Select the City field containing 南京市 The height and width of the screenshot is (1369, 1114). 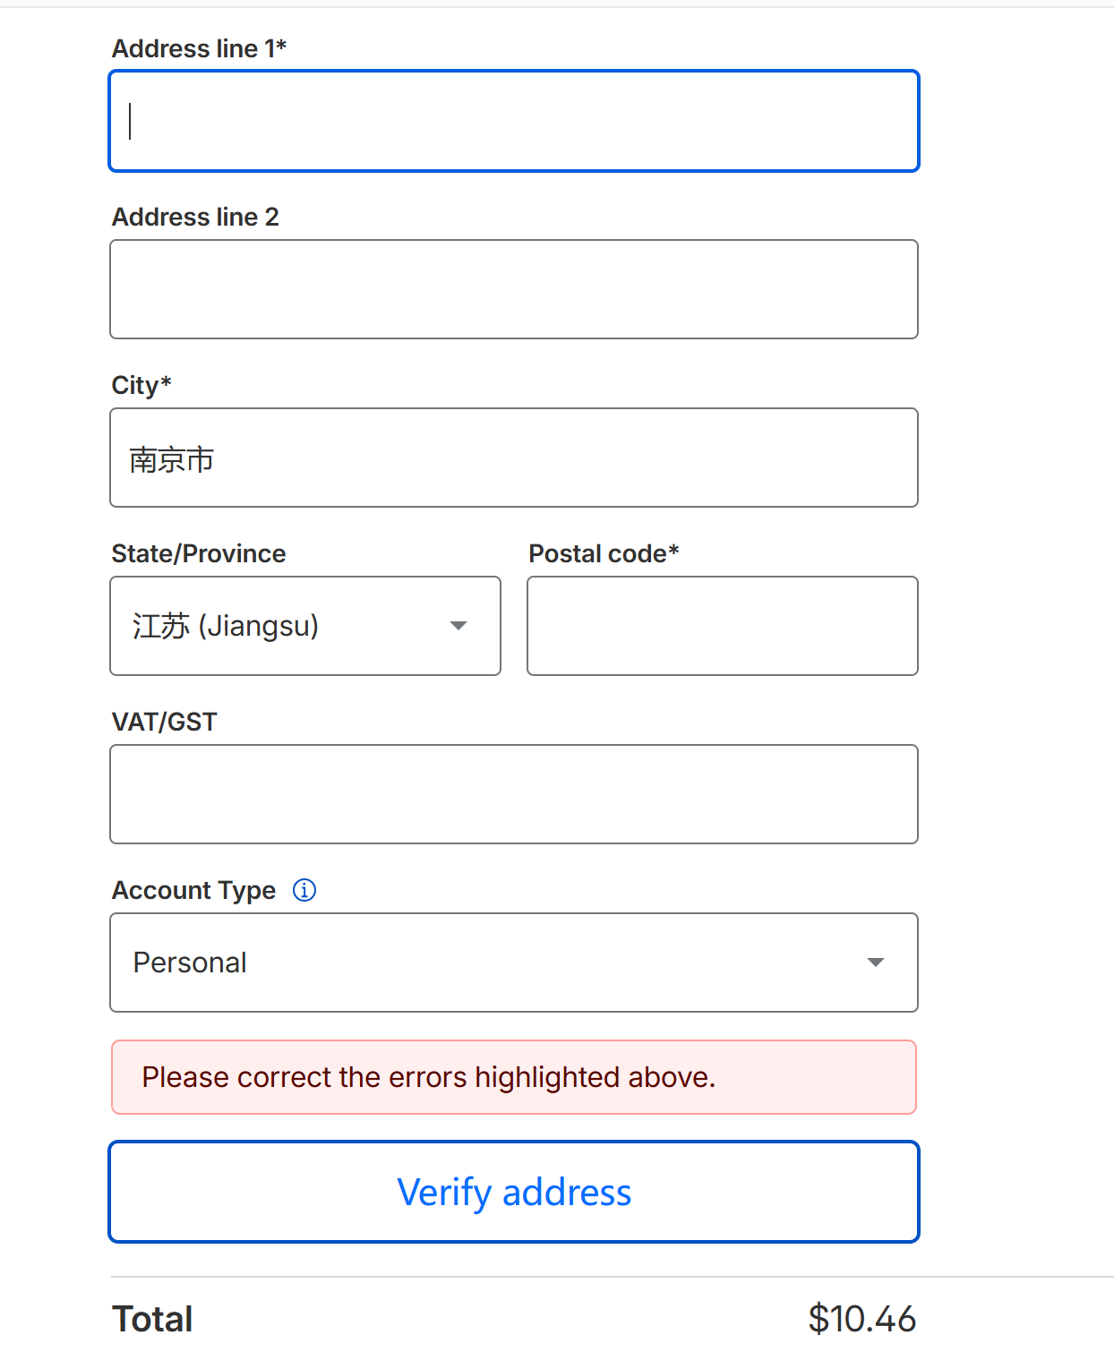coord(513,458)
